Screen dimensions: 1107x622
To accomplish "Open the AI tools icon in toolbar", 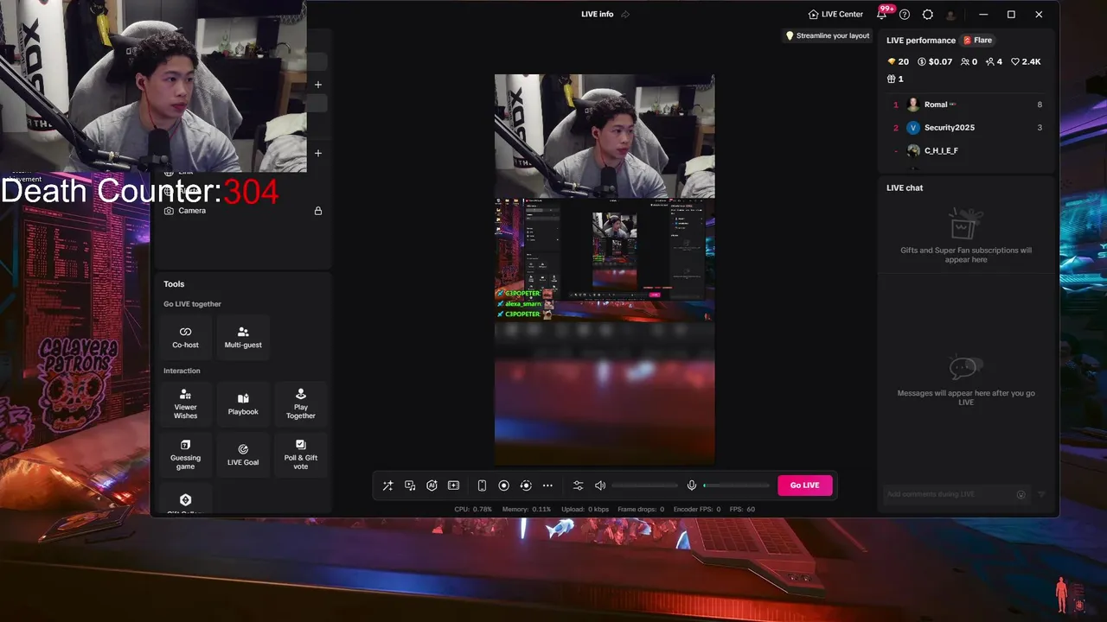I will click(432, 486).
